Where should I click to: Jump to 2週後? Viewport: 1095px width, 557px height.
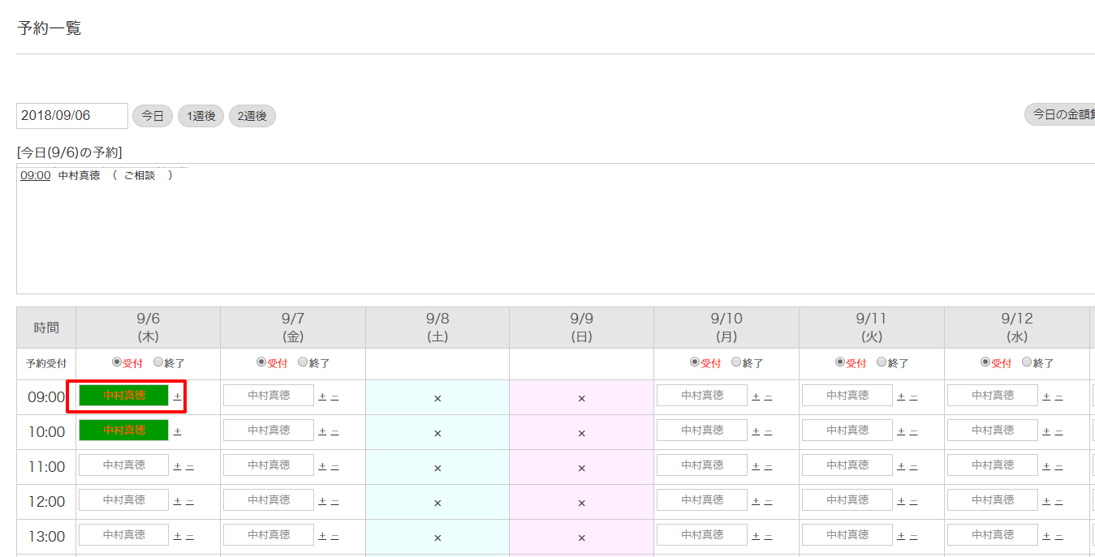coord(252,116)
